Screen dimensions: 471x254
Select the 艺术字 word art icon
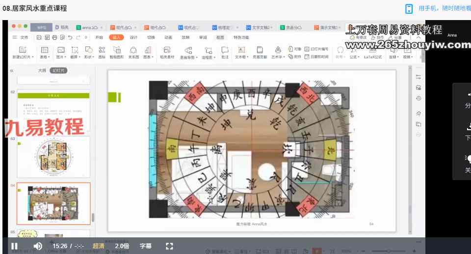tap(278, 49)
